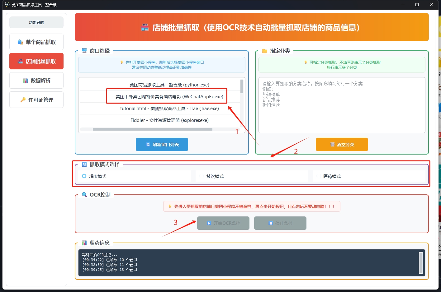441x292 pixels.
Task: Minimize the 美团商品抓取工具 window
Action: [x=403, y=5]
